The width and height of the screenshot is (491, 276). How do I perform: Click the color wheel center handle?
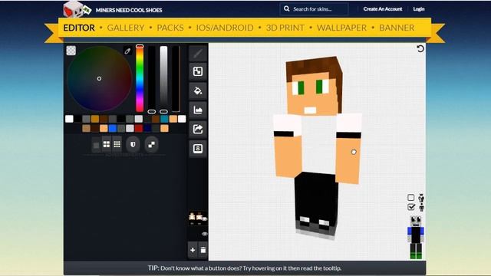[99, 78]
